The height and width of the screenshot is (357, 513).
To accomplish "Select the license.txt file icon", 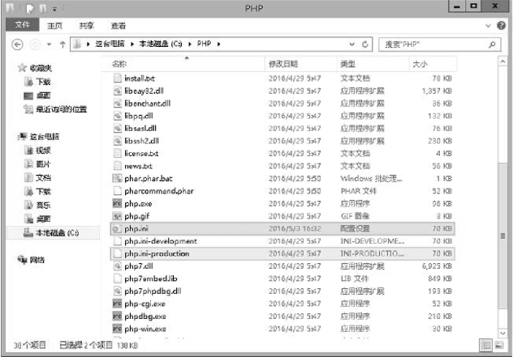I will pyautogui.click(x=117, y=153).
